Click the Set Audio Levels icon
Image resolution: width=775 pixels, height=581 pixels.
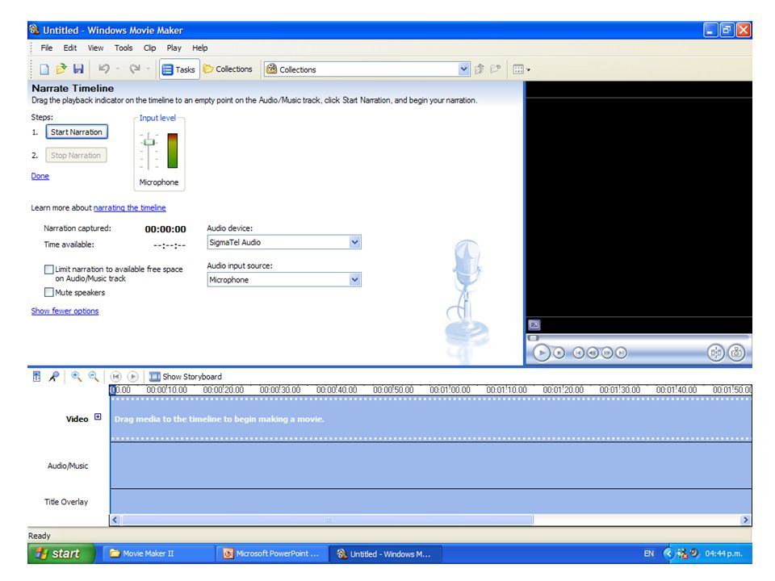(x=36, y=377)
